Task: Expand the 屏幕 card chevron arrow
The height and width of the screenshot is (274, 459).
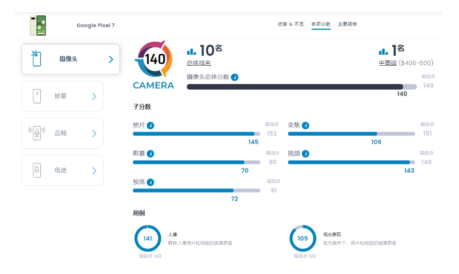Action: 95,97
